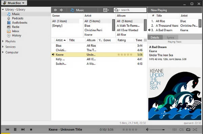Stop playback
This screenshot has width=203, height=134.
tap(31, 129)
